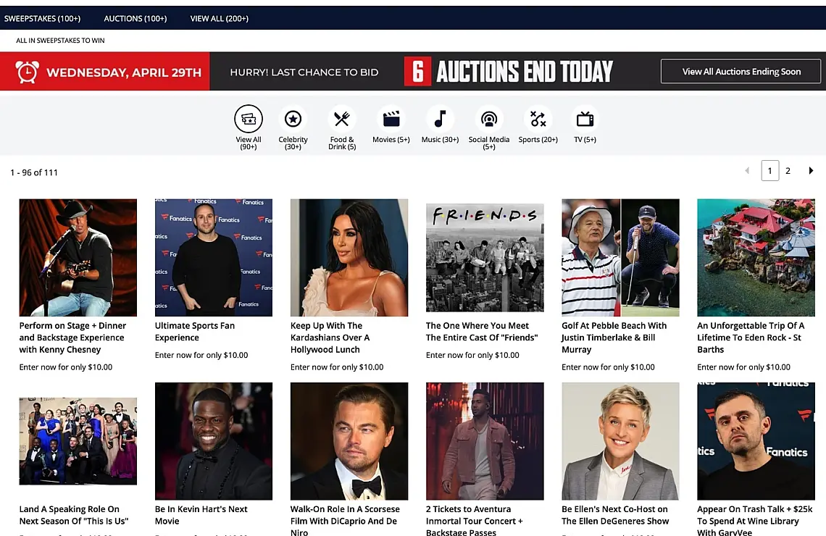Select the TV category icon
Image resolution: width=826 pixels, height=536 pixels.
point(585,119)
